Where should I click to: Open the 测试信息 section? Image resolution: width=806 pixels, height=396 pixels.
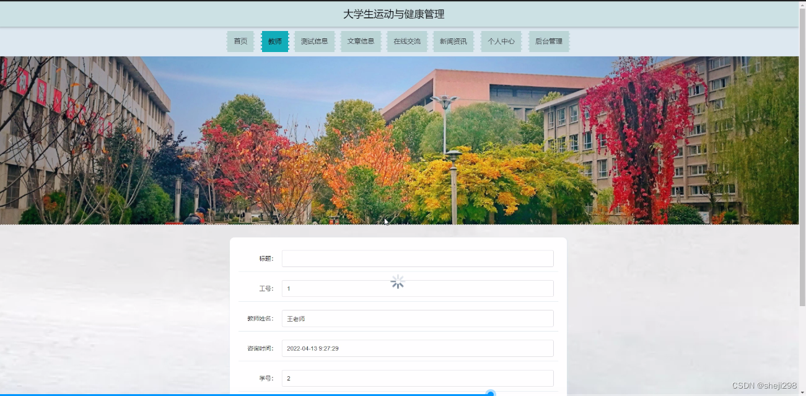[314, 42]
